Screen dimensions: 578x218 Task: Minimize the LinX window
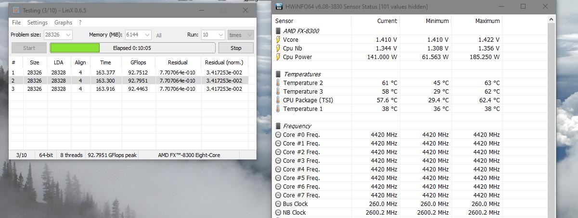tap(201, 10)
